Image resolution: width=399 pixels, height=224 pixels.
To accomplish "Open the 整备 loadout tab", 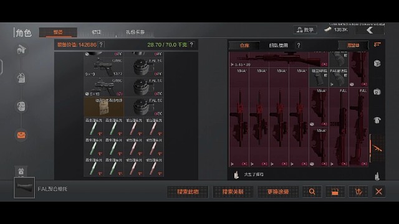I will pyautogui.click(x=58, y=32).
